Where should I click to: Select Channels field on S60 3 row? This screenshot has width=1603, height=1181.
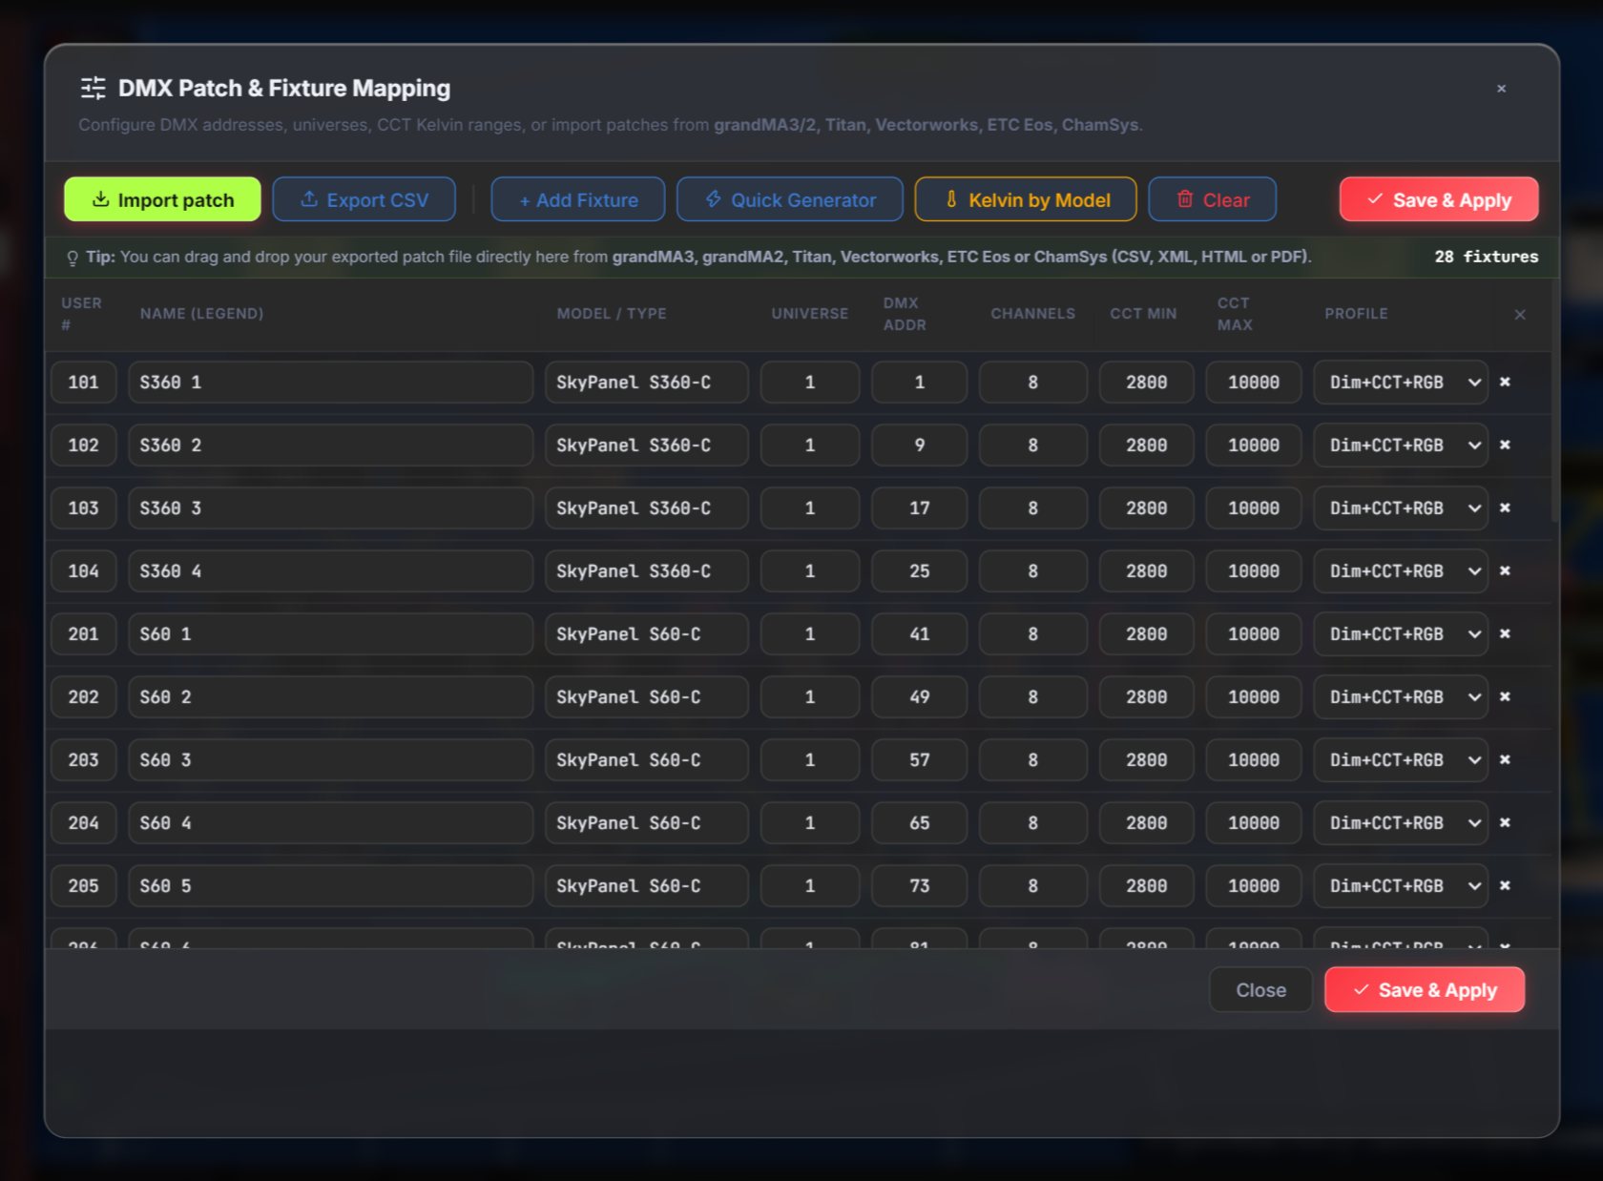point(1033,760)
